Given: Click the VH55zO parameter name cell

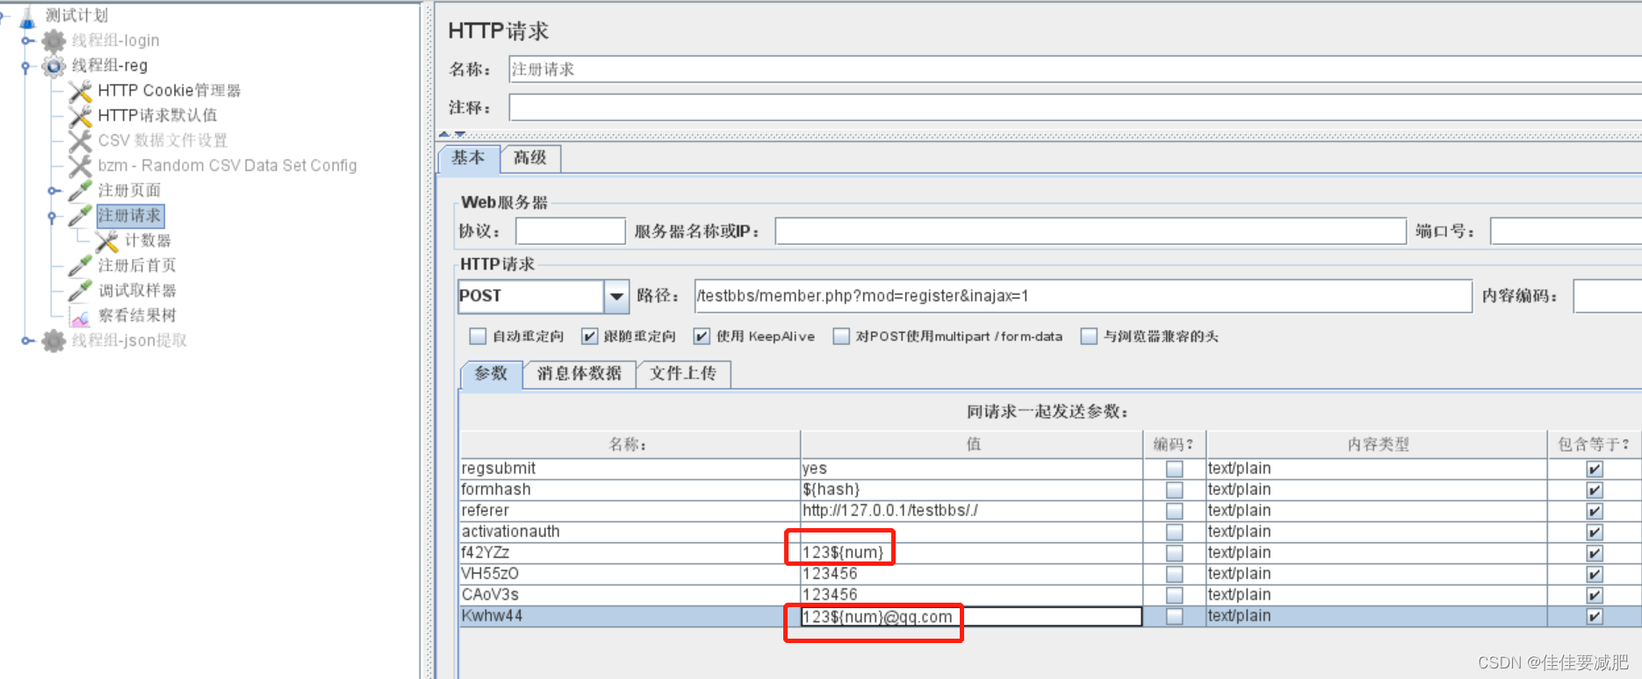Looking at the screenshot, I should [630, 574].
